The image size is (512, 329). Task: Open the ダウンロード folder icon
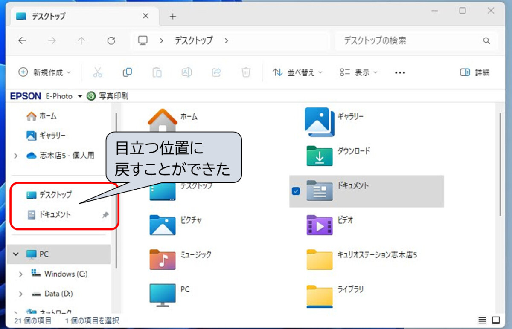click(319, 156)
